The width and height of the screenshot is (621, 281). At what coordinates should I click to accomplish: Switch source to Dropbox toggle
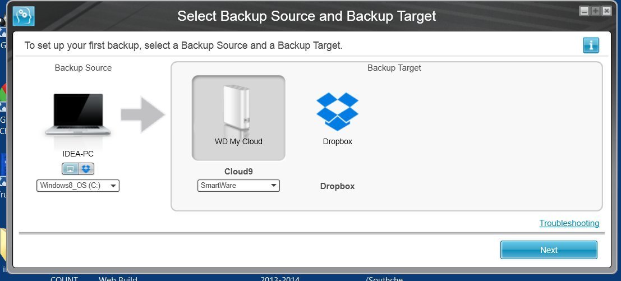86,169
